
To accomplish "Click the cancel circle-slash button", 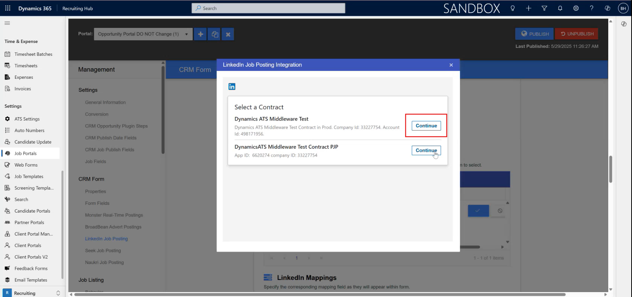I will point(500,211).
